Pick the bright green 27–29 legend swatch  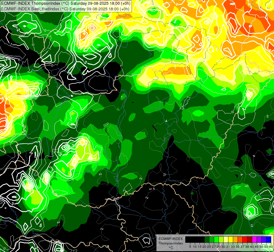click(x=216, y=239)
